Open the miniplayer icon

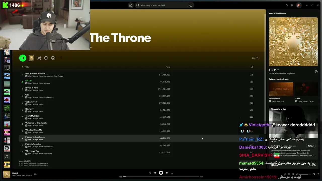(x=314, y=174)
